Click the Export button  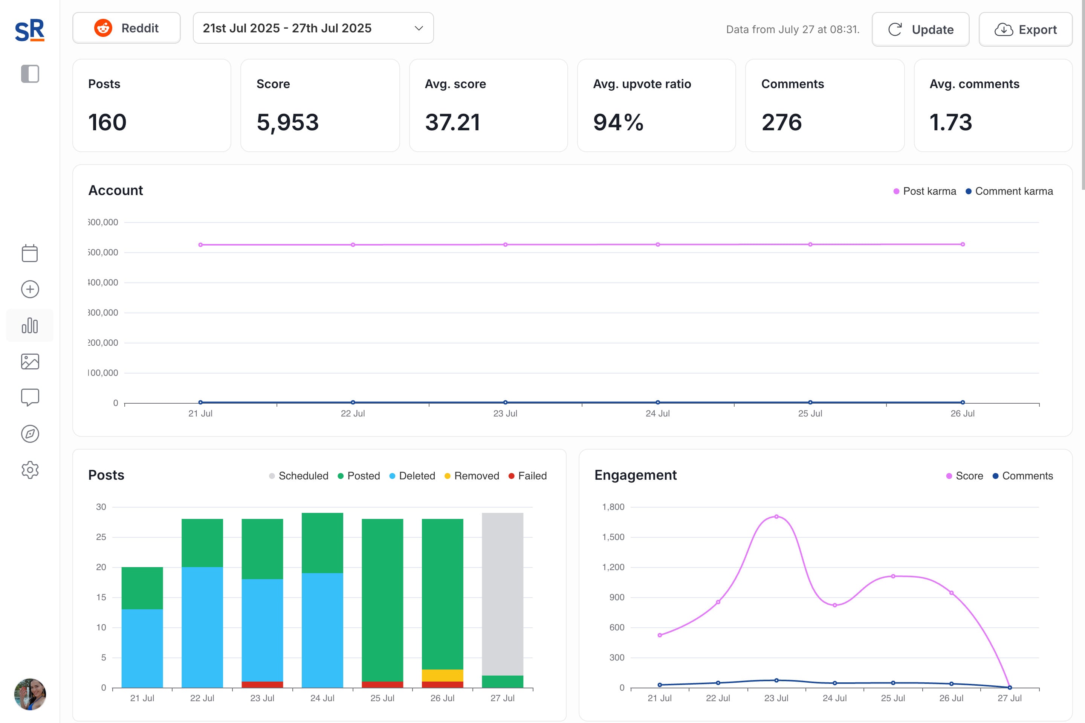[x=1025, y=29]
